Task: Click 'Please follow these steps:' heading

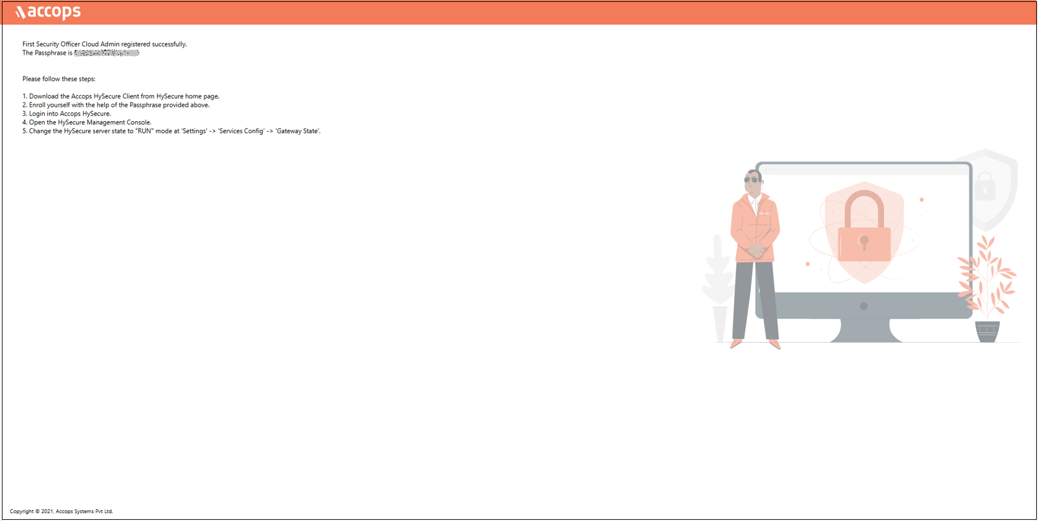Action: [59, 79]
